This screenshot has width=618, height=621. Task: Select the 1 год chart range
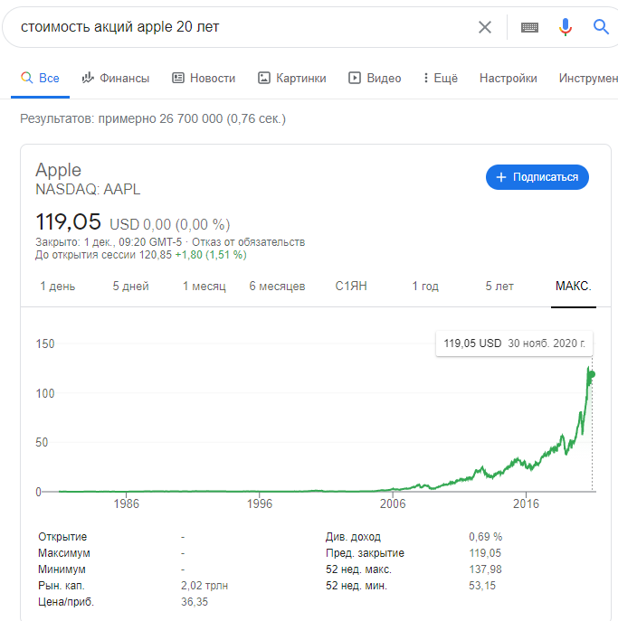(x=425, y=287)
